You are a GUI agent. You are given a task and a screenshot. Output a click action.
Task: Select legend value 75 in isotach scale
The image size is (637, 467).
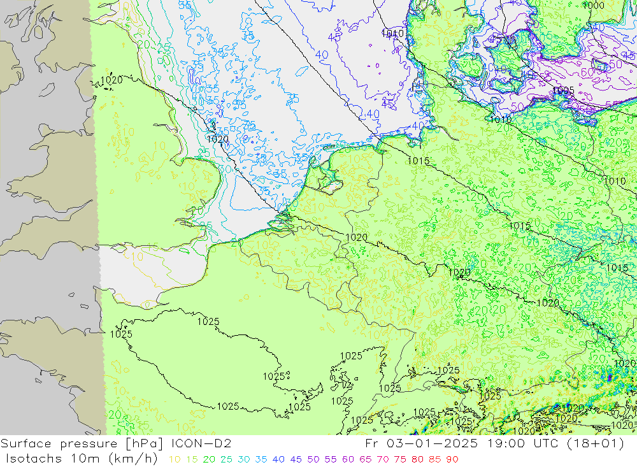[x=400, y=459]
